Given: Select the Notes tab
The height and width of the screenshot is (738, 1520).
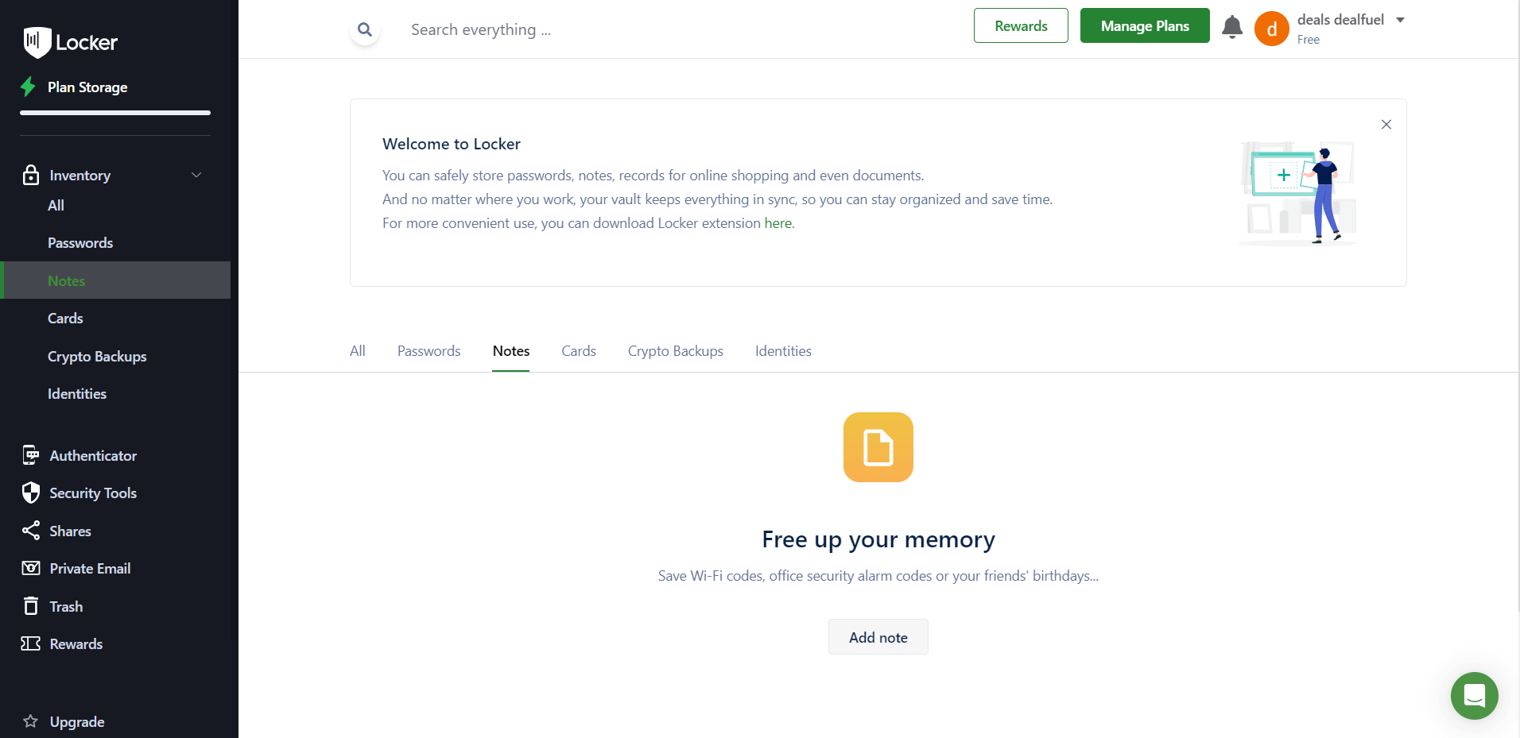Looking at the screenshot, I should pyautogui.click(x=511, y=351).
